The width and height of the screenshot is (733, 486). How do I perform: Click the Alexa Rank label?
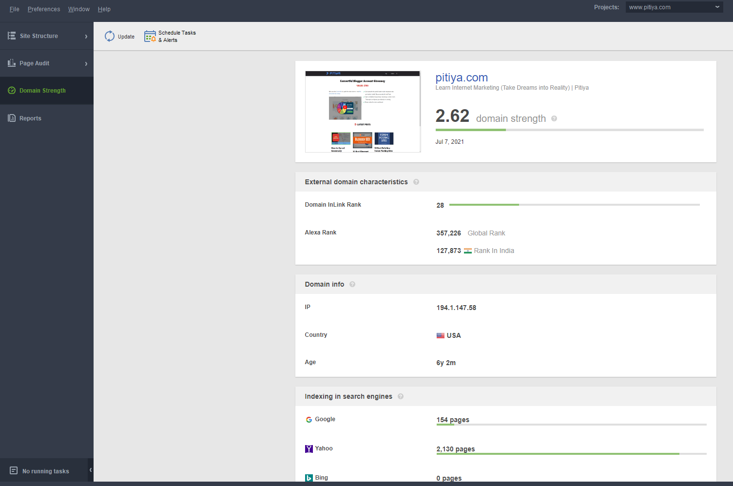(x=321, y=233)
